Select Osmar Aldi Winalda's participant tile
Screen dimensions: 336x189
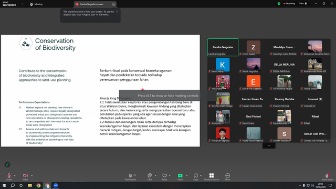(x=315, y=134)
